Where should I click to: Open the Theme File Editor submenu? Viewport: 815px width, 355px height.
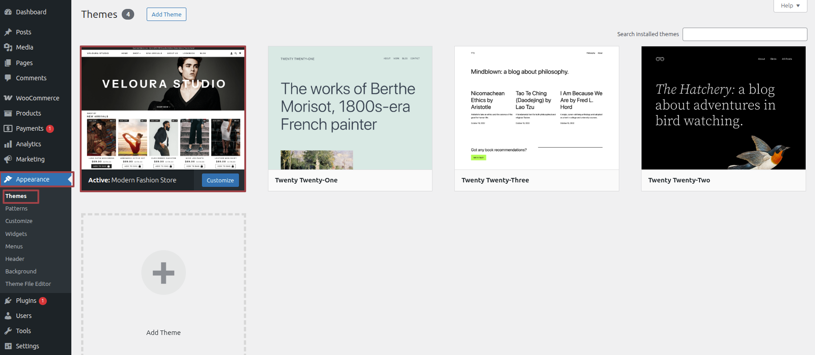click(28, 284)
